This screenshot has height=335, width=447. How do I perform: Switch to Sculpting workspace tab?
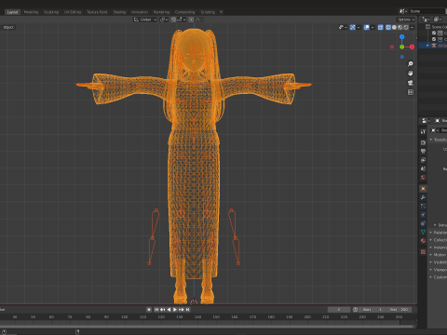click(51, 12)
